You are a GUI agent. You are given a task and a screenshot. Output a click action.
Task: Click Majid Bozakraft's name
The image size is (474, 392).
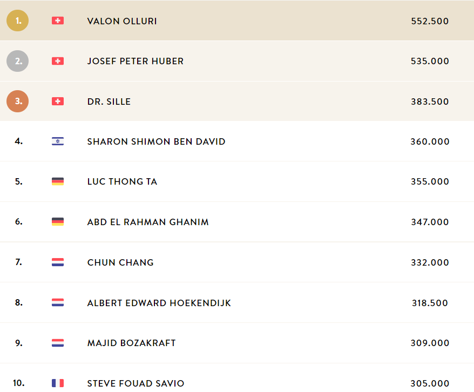(132, 343)
